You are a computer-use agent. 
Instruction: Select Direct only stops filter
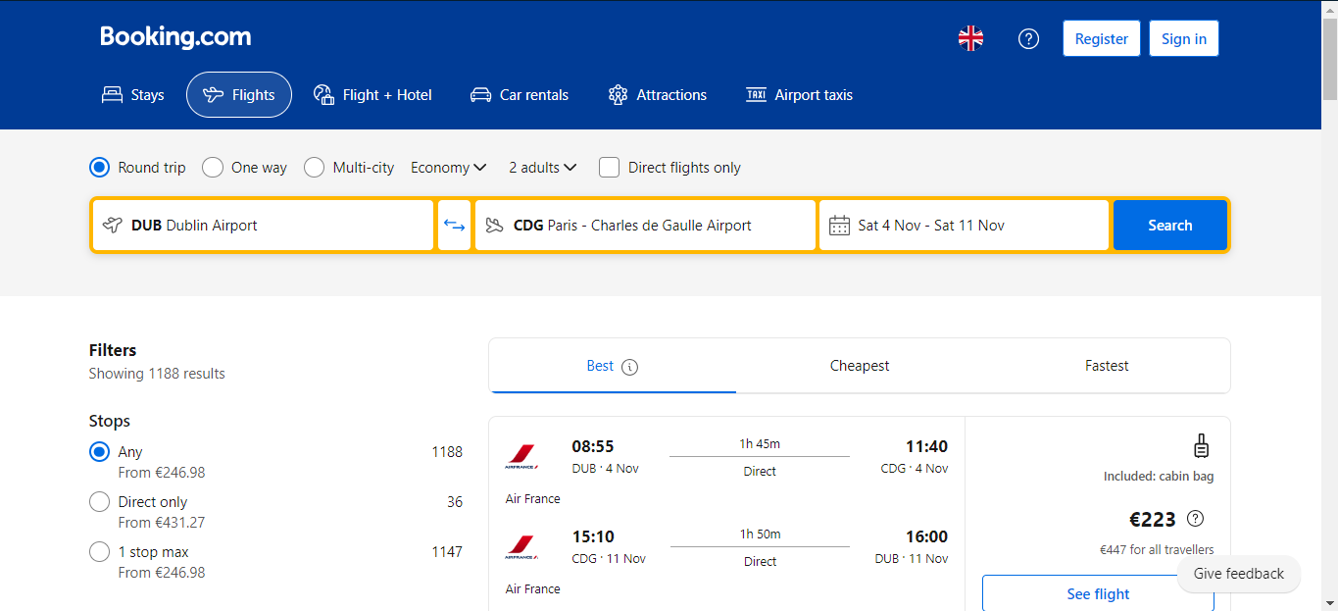coord(99,502)
